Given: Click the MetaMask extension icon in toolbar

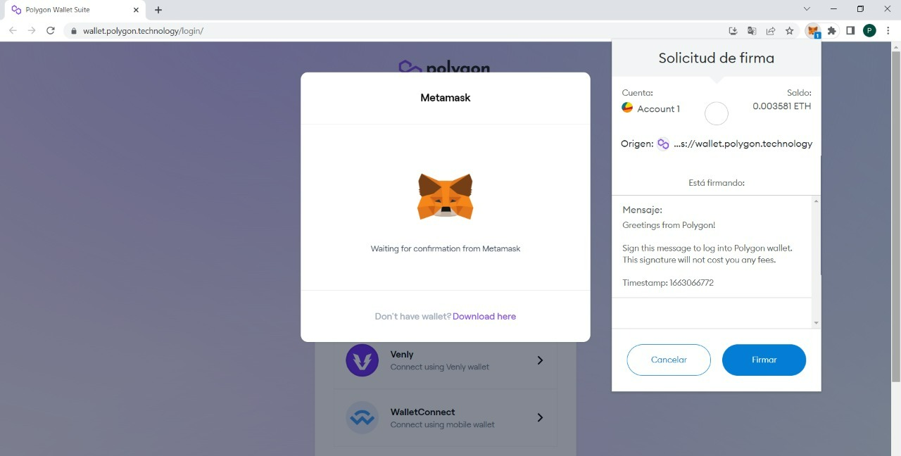Looking at the screenshot, I should point(813,31).
